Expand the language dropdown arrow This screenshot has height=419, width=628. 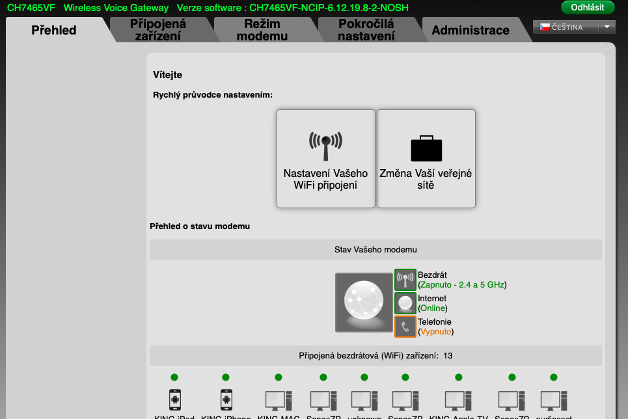tap(607, 27)
